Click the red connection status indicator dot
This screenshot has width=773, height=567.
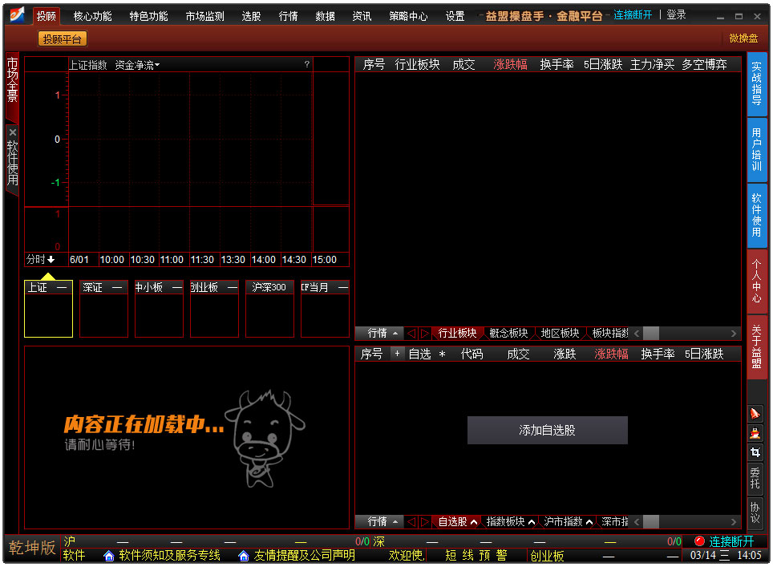699,541
